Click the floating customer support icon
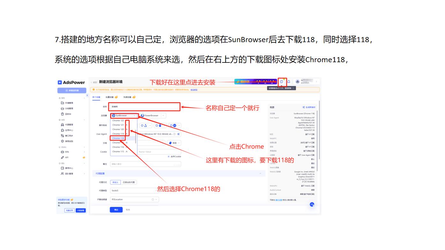Image resolution: width=445 pixels, height=250 pixels. (312, 204)
